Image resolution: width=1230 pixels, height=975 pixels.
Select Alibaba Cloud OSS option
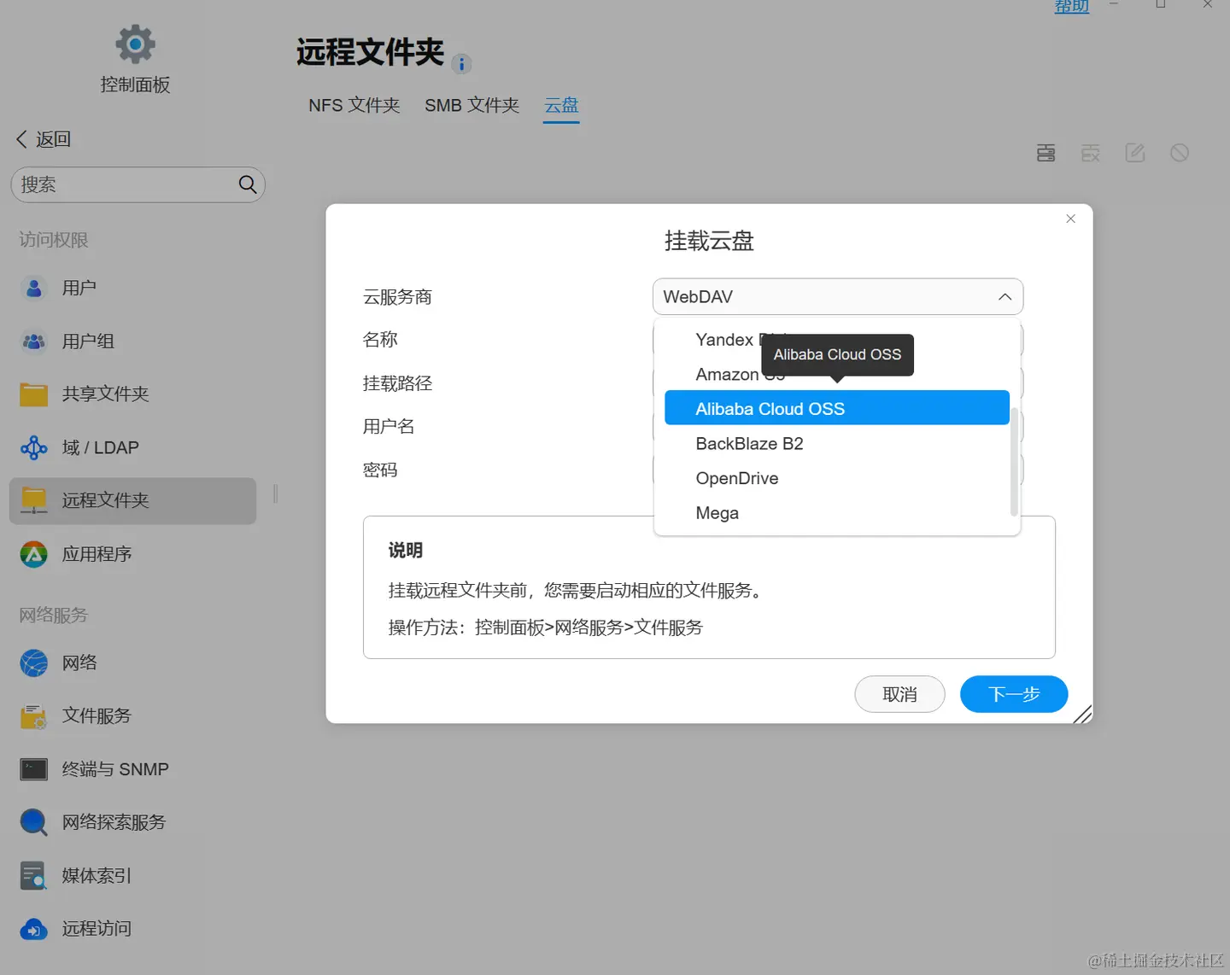coord(837,408)
